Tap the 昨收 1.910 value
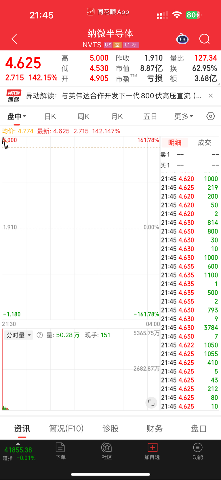 [x=154, y=58]
